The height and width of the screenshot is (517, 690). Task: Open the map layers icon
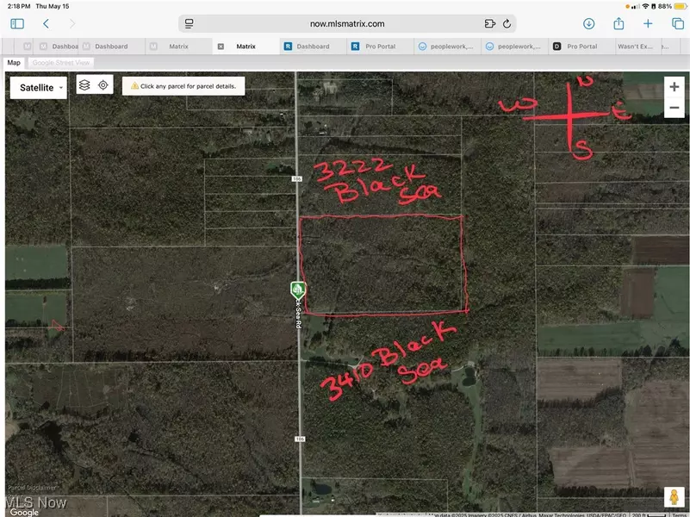pos(84,84)
